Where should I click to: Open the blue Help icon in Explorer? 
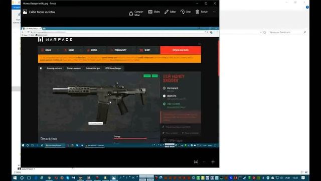(x=307, y=7)
